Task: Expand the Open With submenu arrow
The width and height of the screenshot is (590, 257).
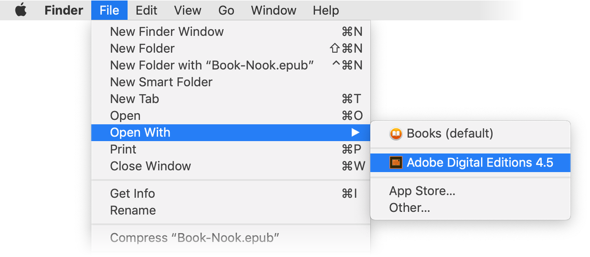Action: [355, 133]
